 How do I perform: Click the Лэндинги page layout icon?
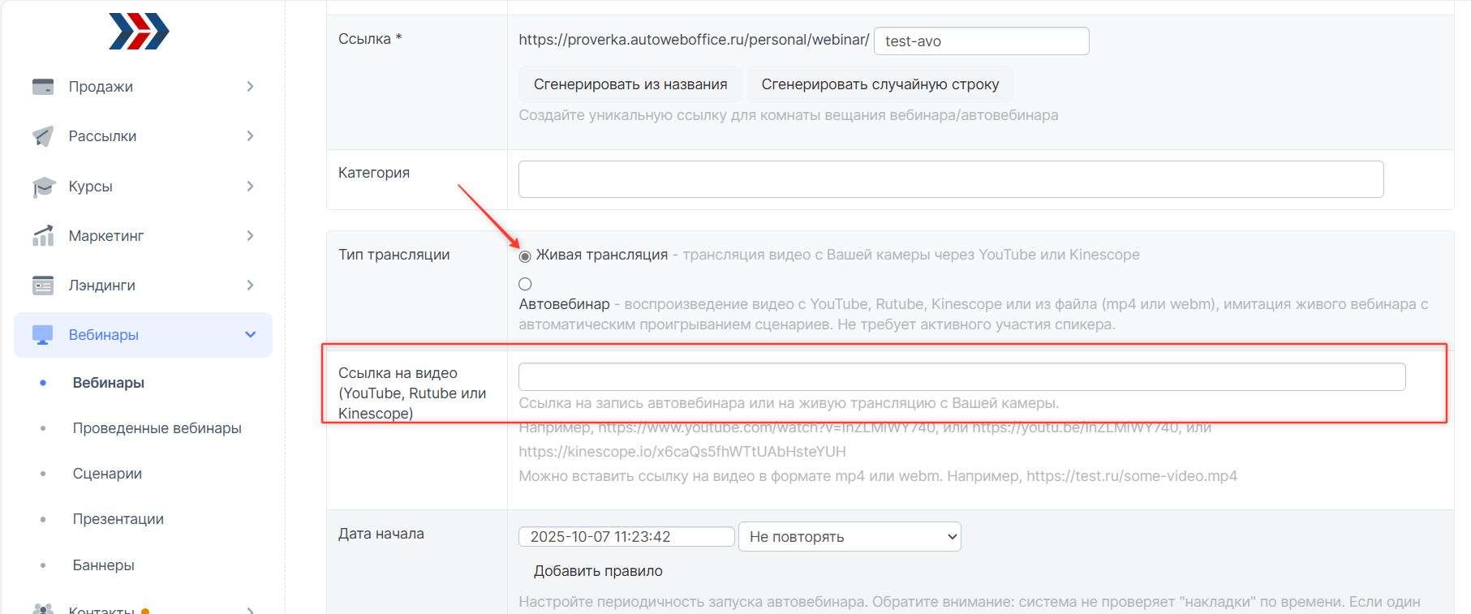[x=43, y=286]
